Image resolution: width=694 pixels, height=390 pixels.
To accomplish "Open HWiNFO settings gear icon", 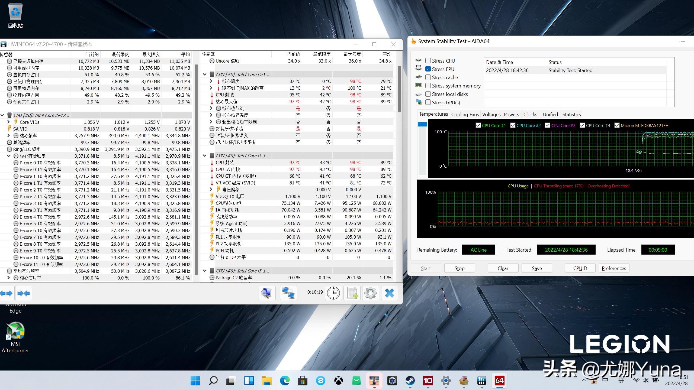I will point(371,293).
